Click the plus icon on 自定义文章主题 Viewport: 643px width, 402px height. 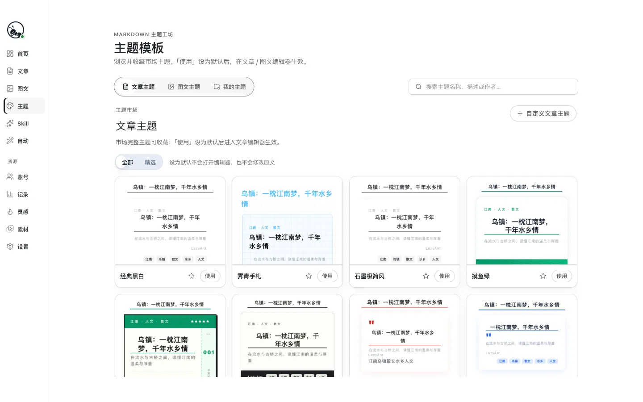[520, 113]
